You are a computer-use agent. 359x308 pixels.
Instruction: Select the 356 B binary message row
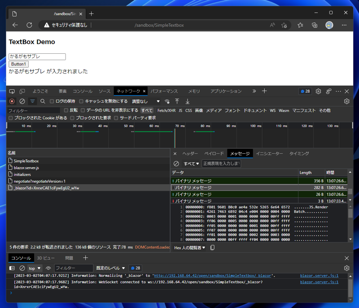click(x=259, y=181)
